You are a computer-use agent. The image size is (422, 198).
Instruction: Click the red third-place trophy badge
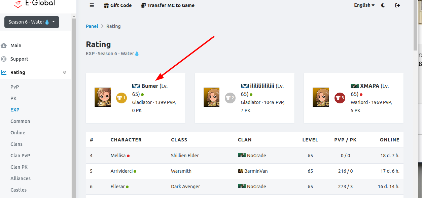(x=339, y=98)
